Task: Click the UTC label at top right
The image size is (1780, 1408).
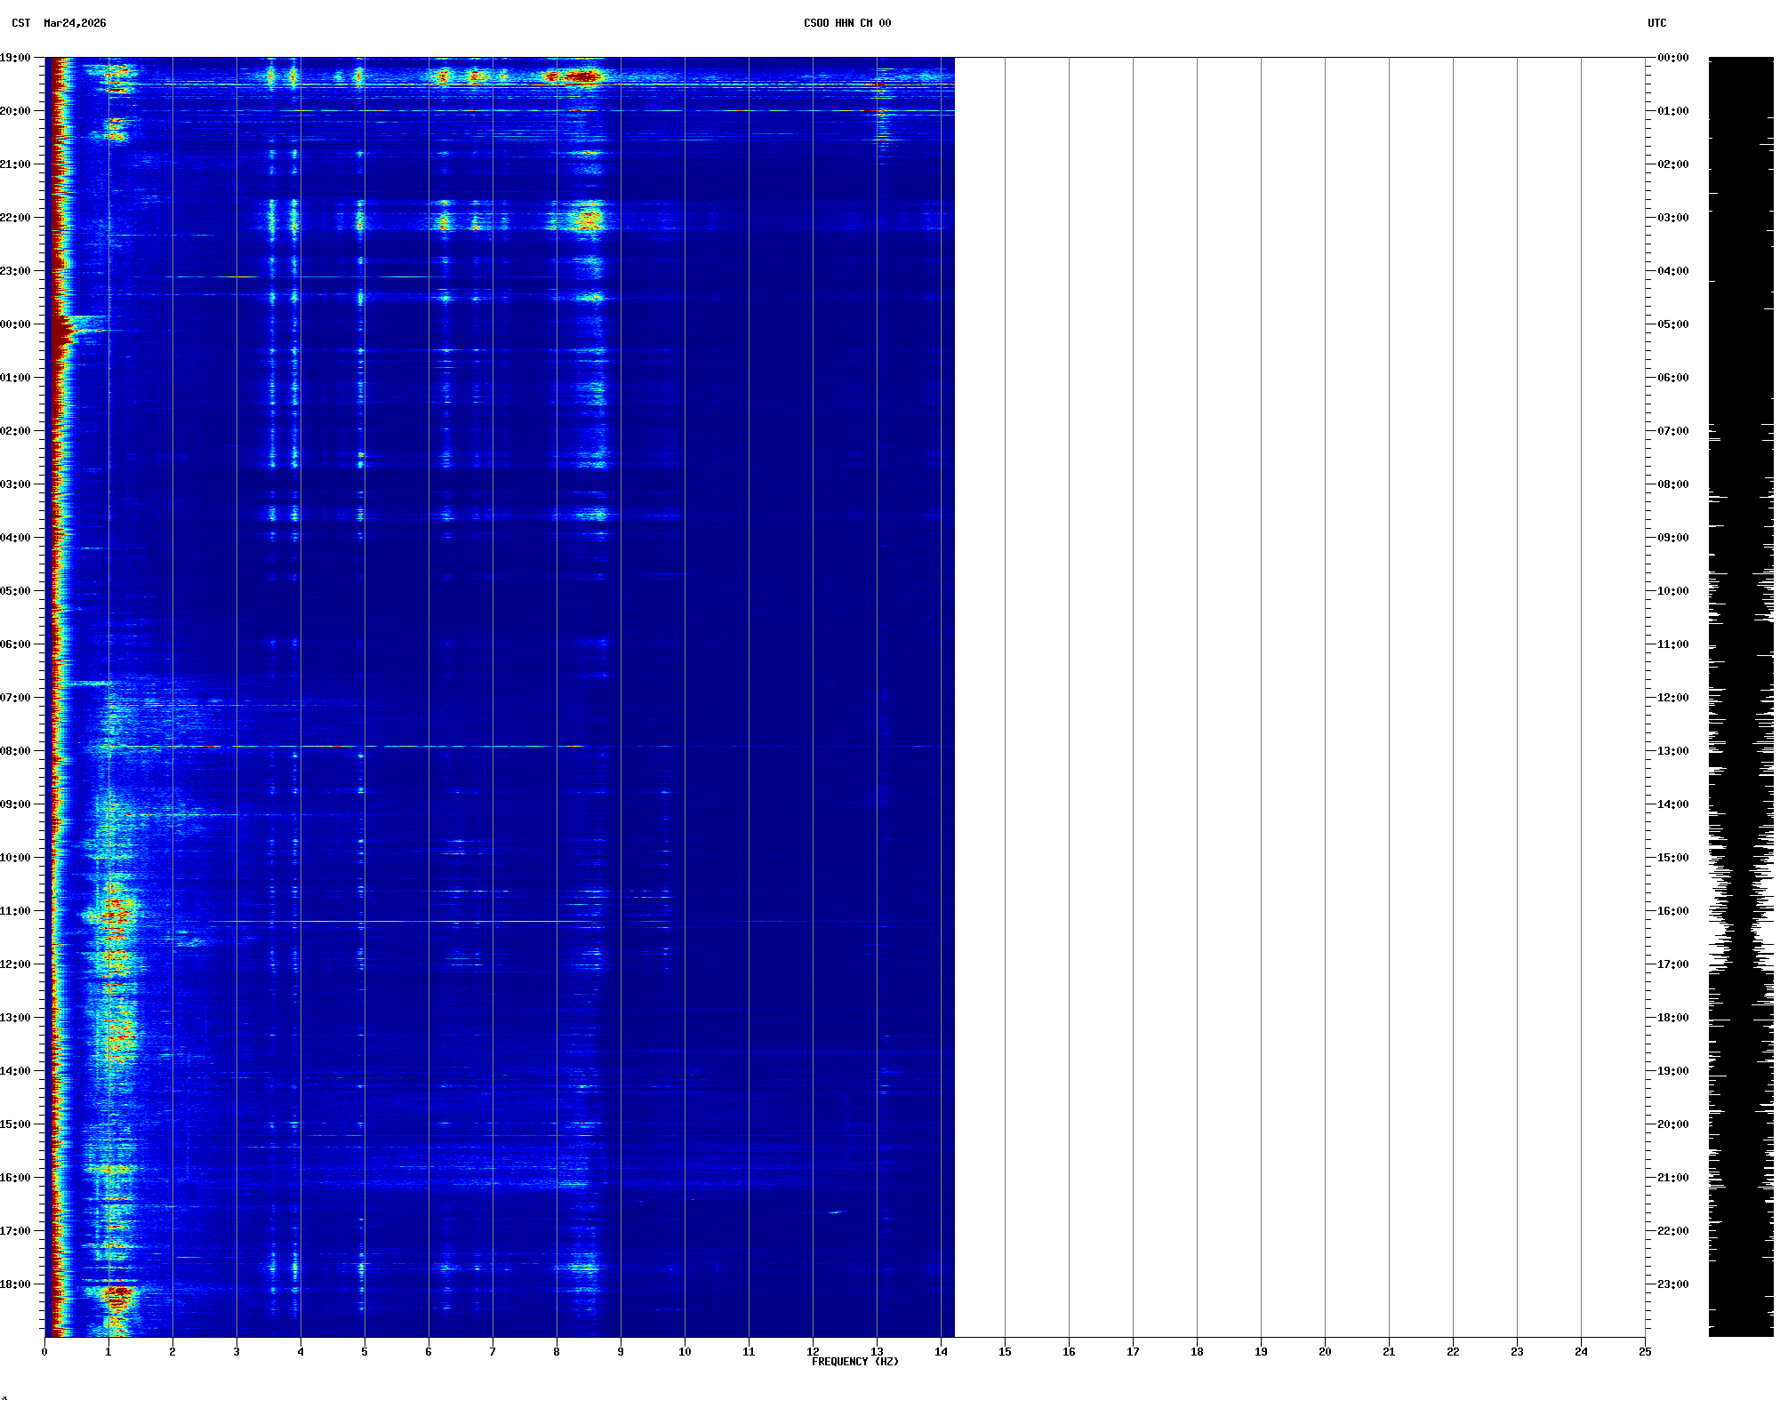Action: 1656,23
